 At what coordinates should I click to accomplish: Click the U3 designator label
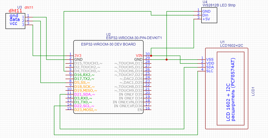pyautogui.click(x=20, y=8)
